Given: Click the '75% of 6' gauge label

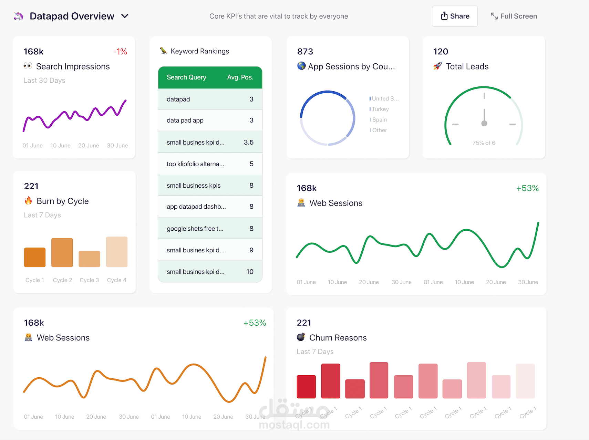Looking at the screenshot, I should 484,143.
